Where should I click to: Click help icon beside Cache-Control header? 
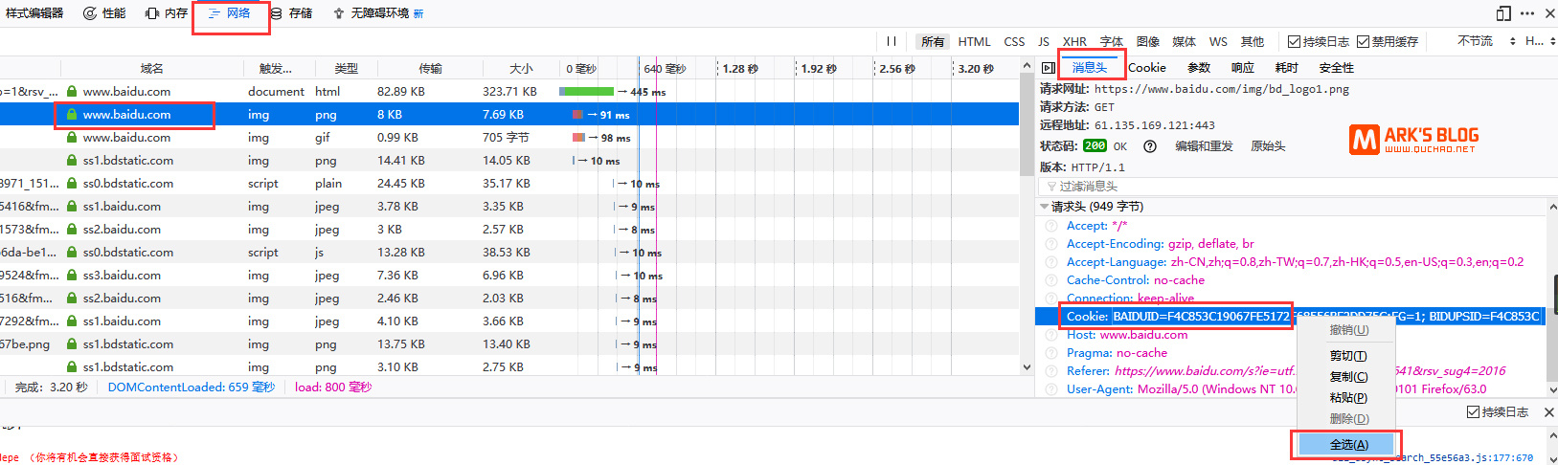[x=1051, y=280]
